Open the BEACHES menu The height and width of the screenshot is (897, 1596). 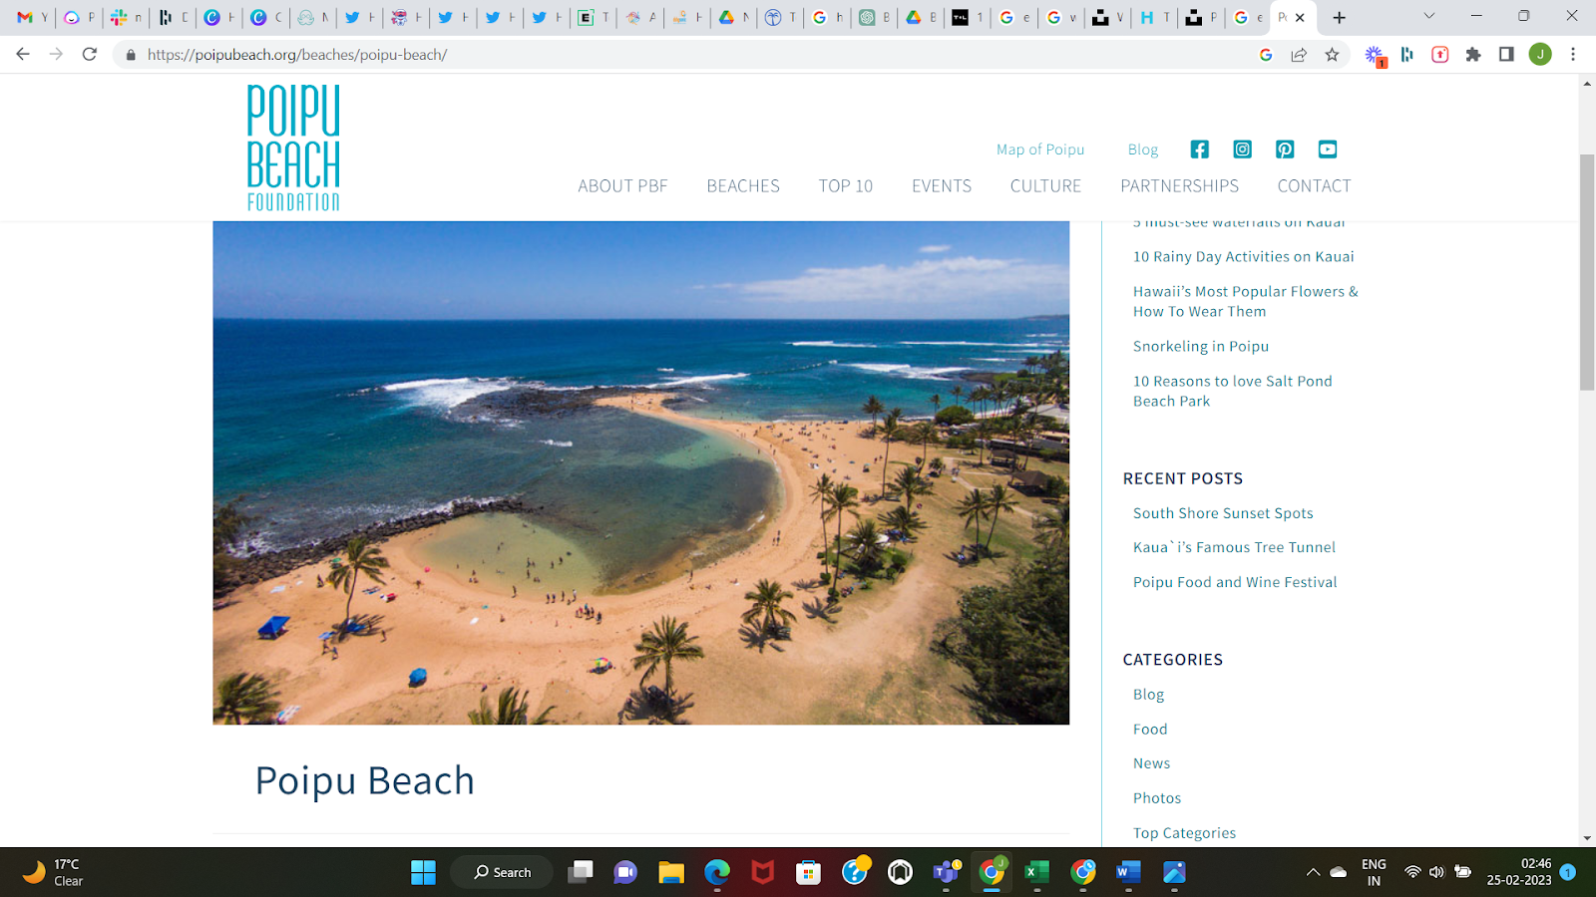click(x=743, y=186)
